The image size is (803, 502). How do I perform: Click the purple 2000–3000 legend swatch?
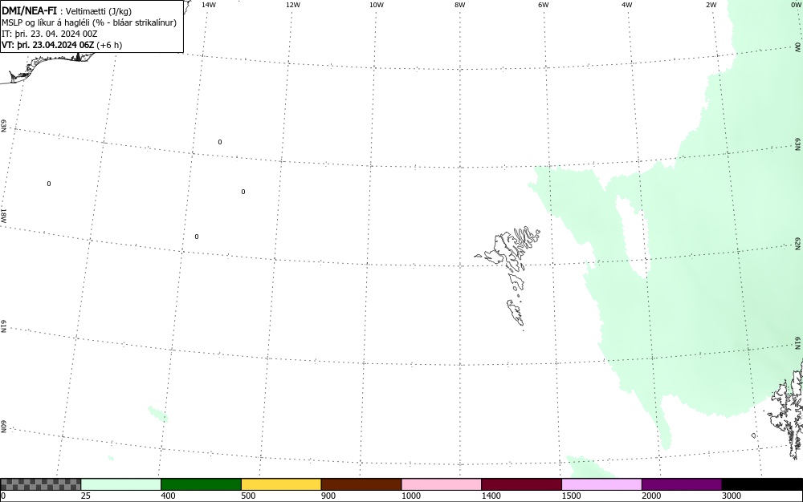tap(682, 484)
